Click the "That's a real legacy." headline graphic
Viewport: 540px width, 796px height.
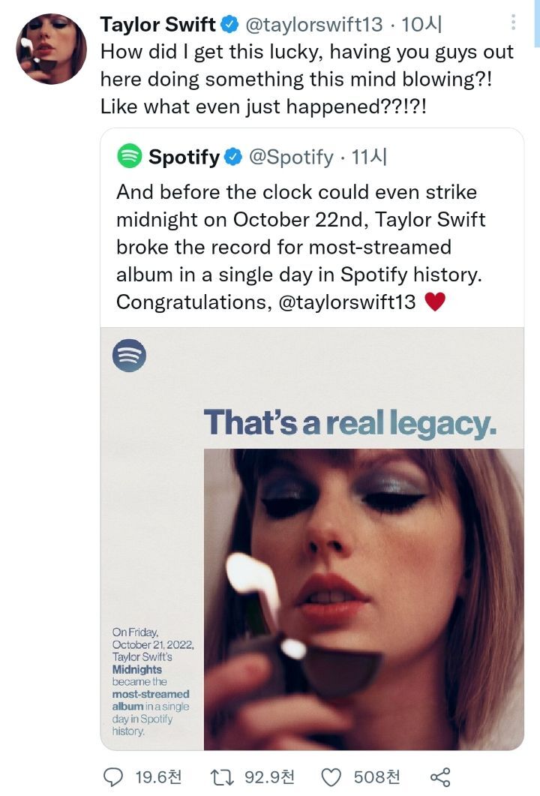point(349,422)
